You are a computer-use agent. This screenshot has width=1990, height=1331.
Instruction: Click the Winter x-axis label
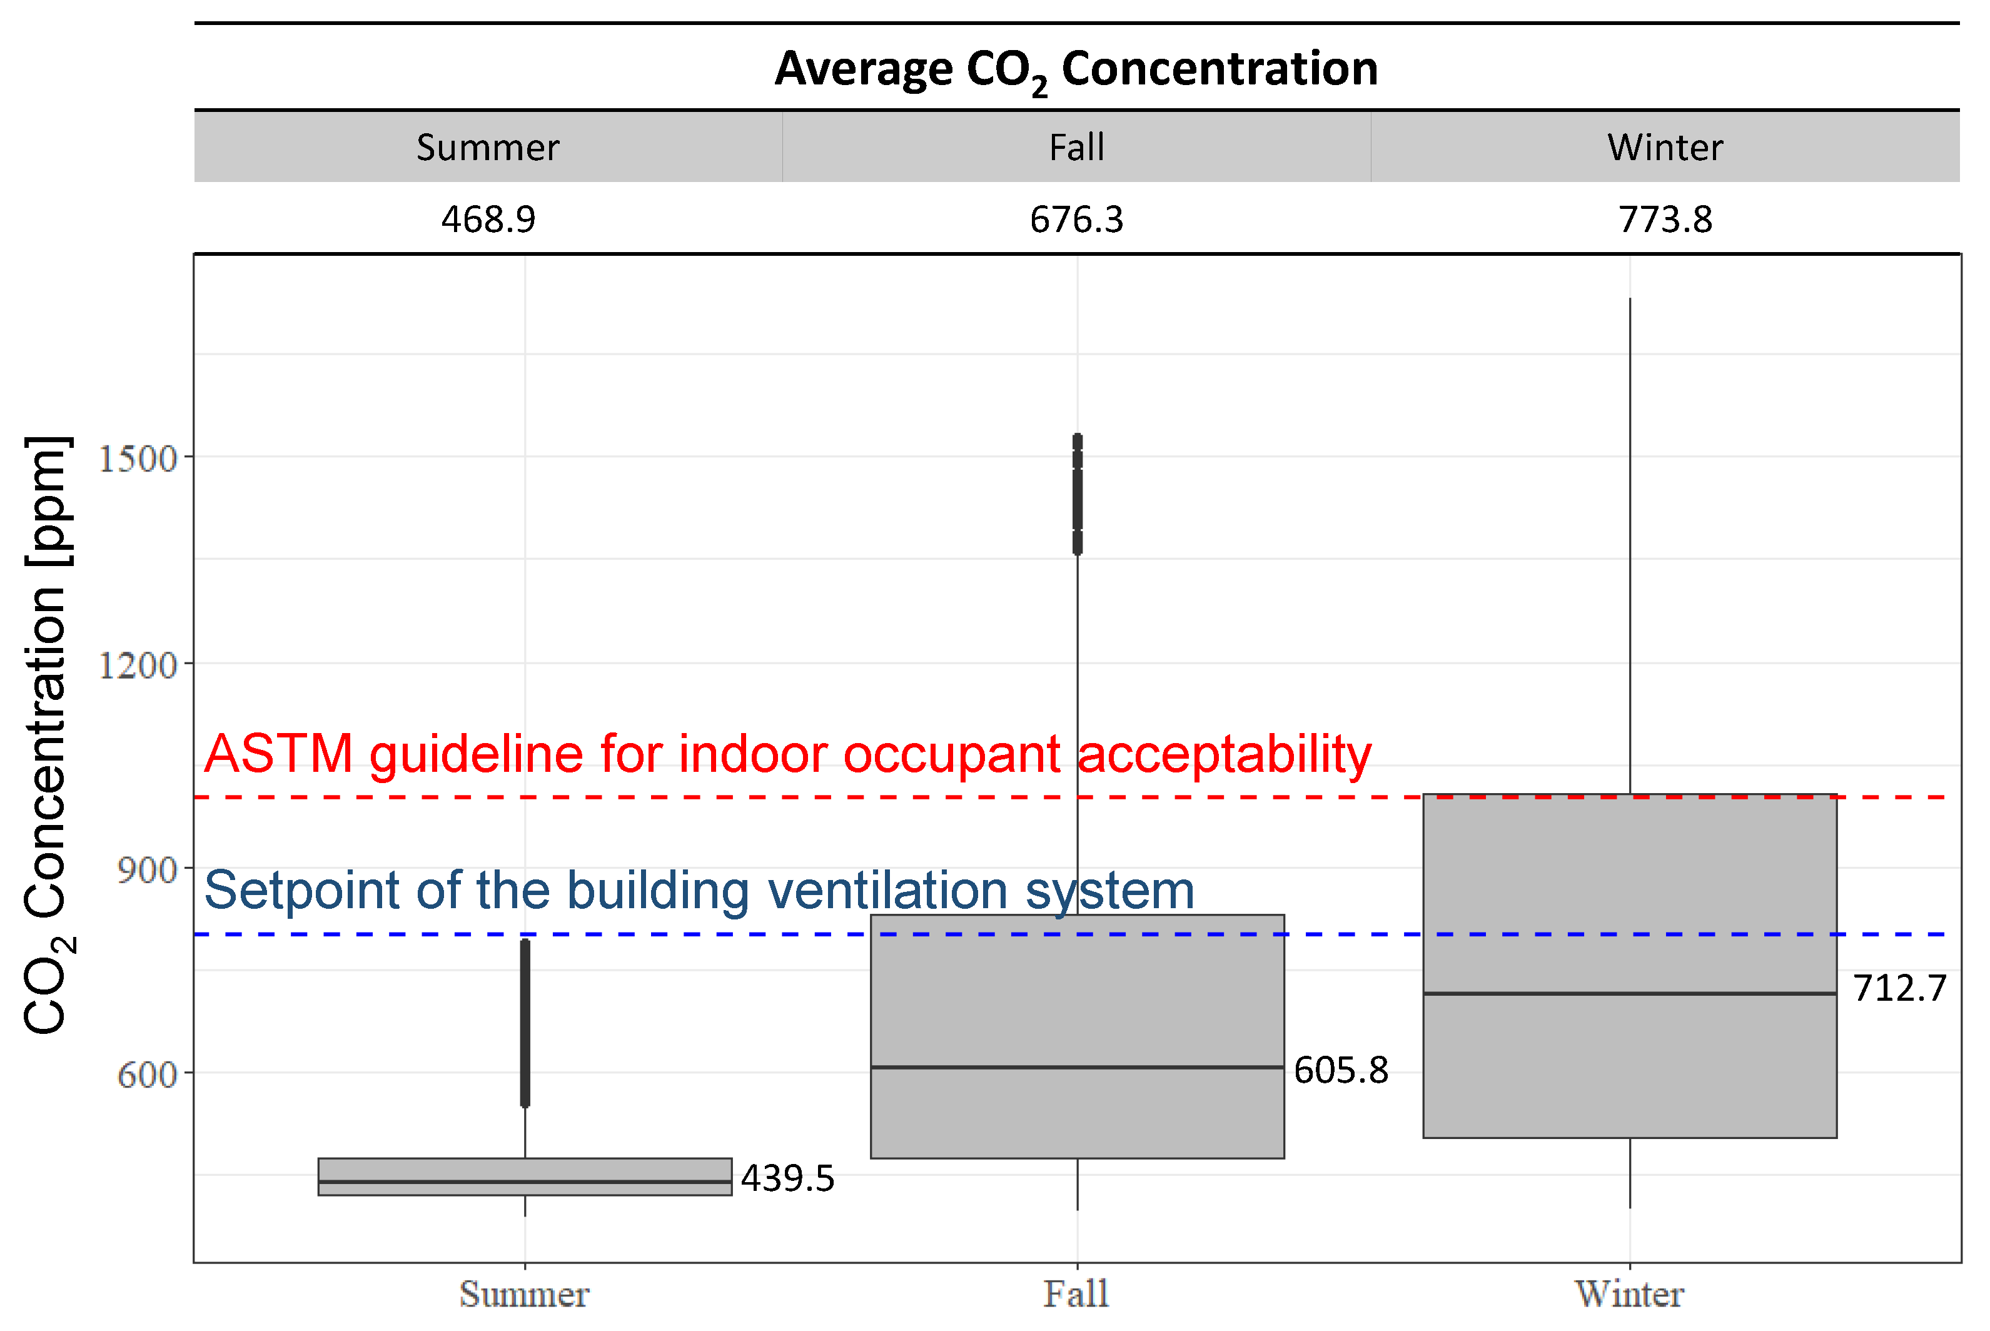point(1629,1295)
